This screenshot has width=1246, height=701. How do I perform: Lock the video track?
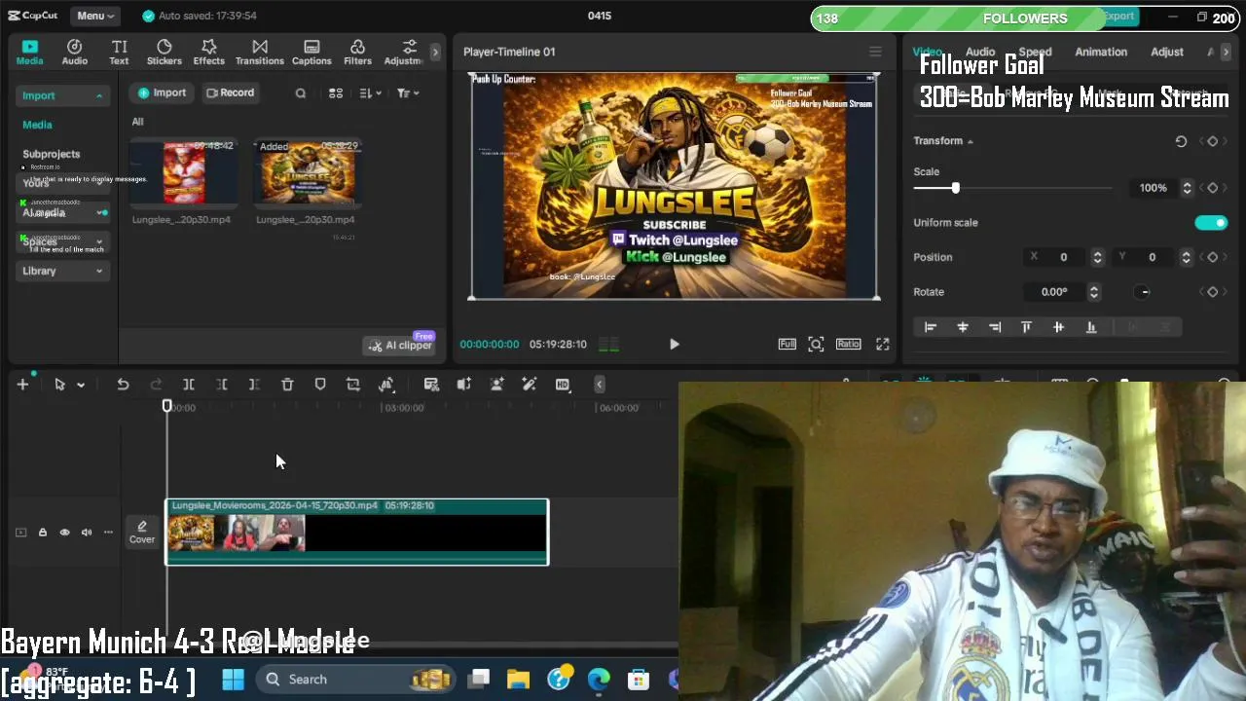43,533
